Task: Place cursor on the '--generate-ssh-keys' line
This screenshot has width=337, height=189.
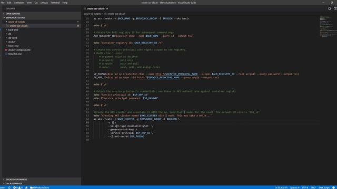Action: click(122, 130)
